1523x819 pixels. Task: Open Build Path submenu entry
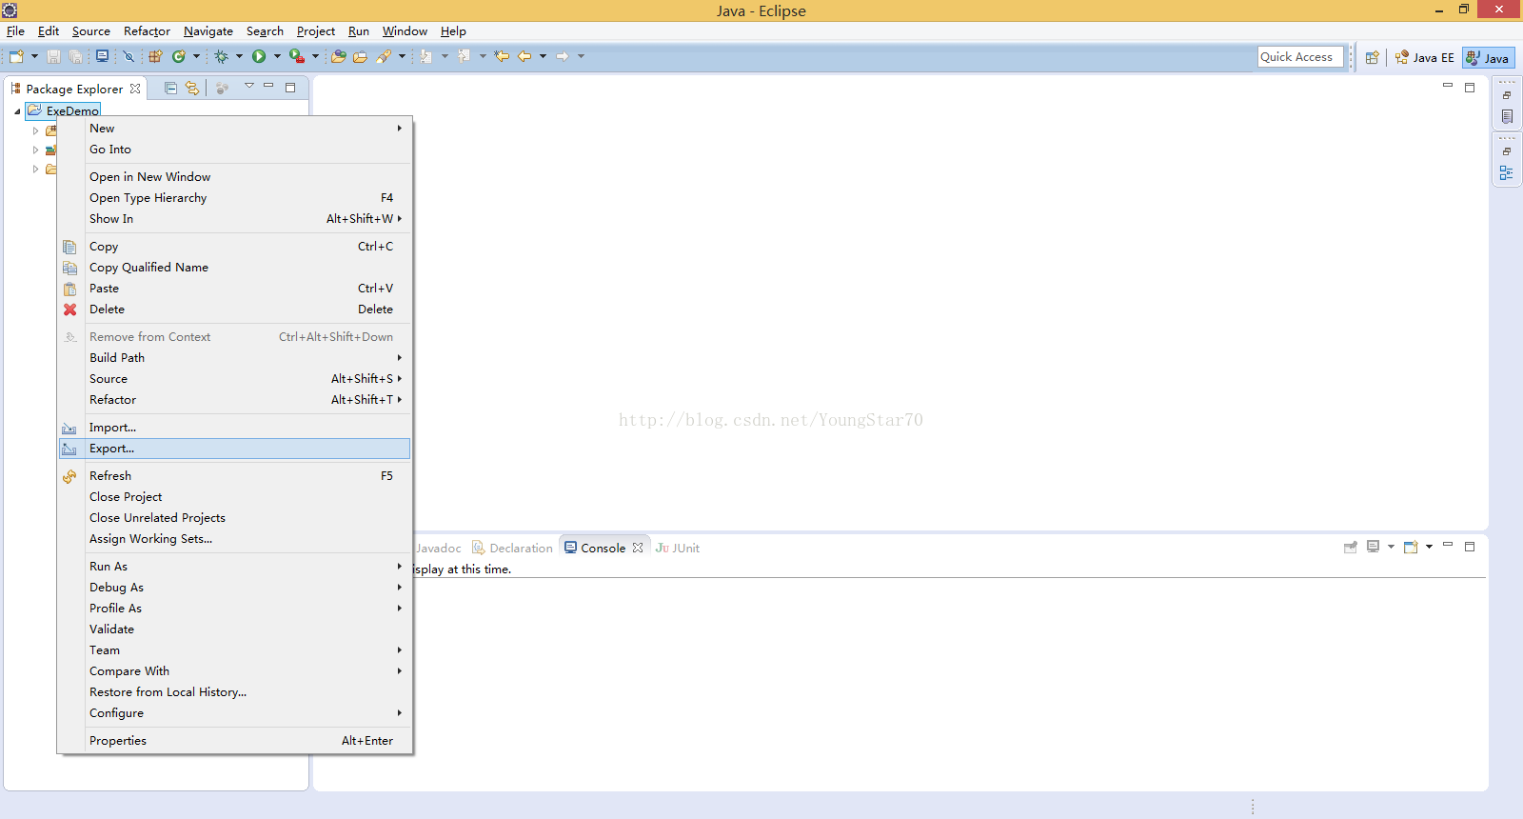(x=234, y=358)
